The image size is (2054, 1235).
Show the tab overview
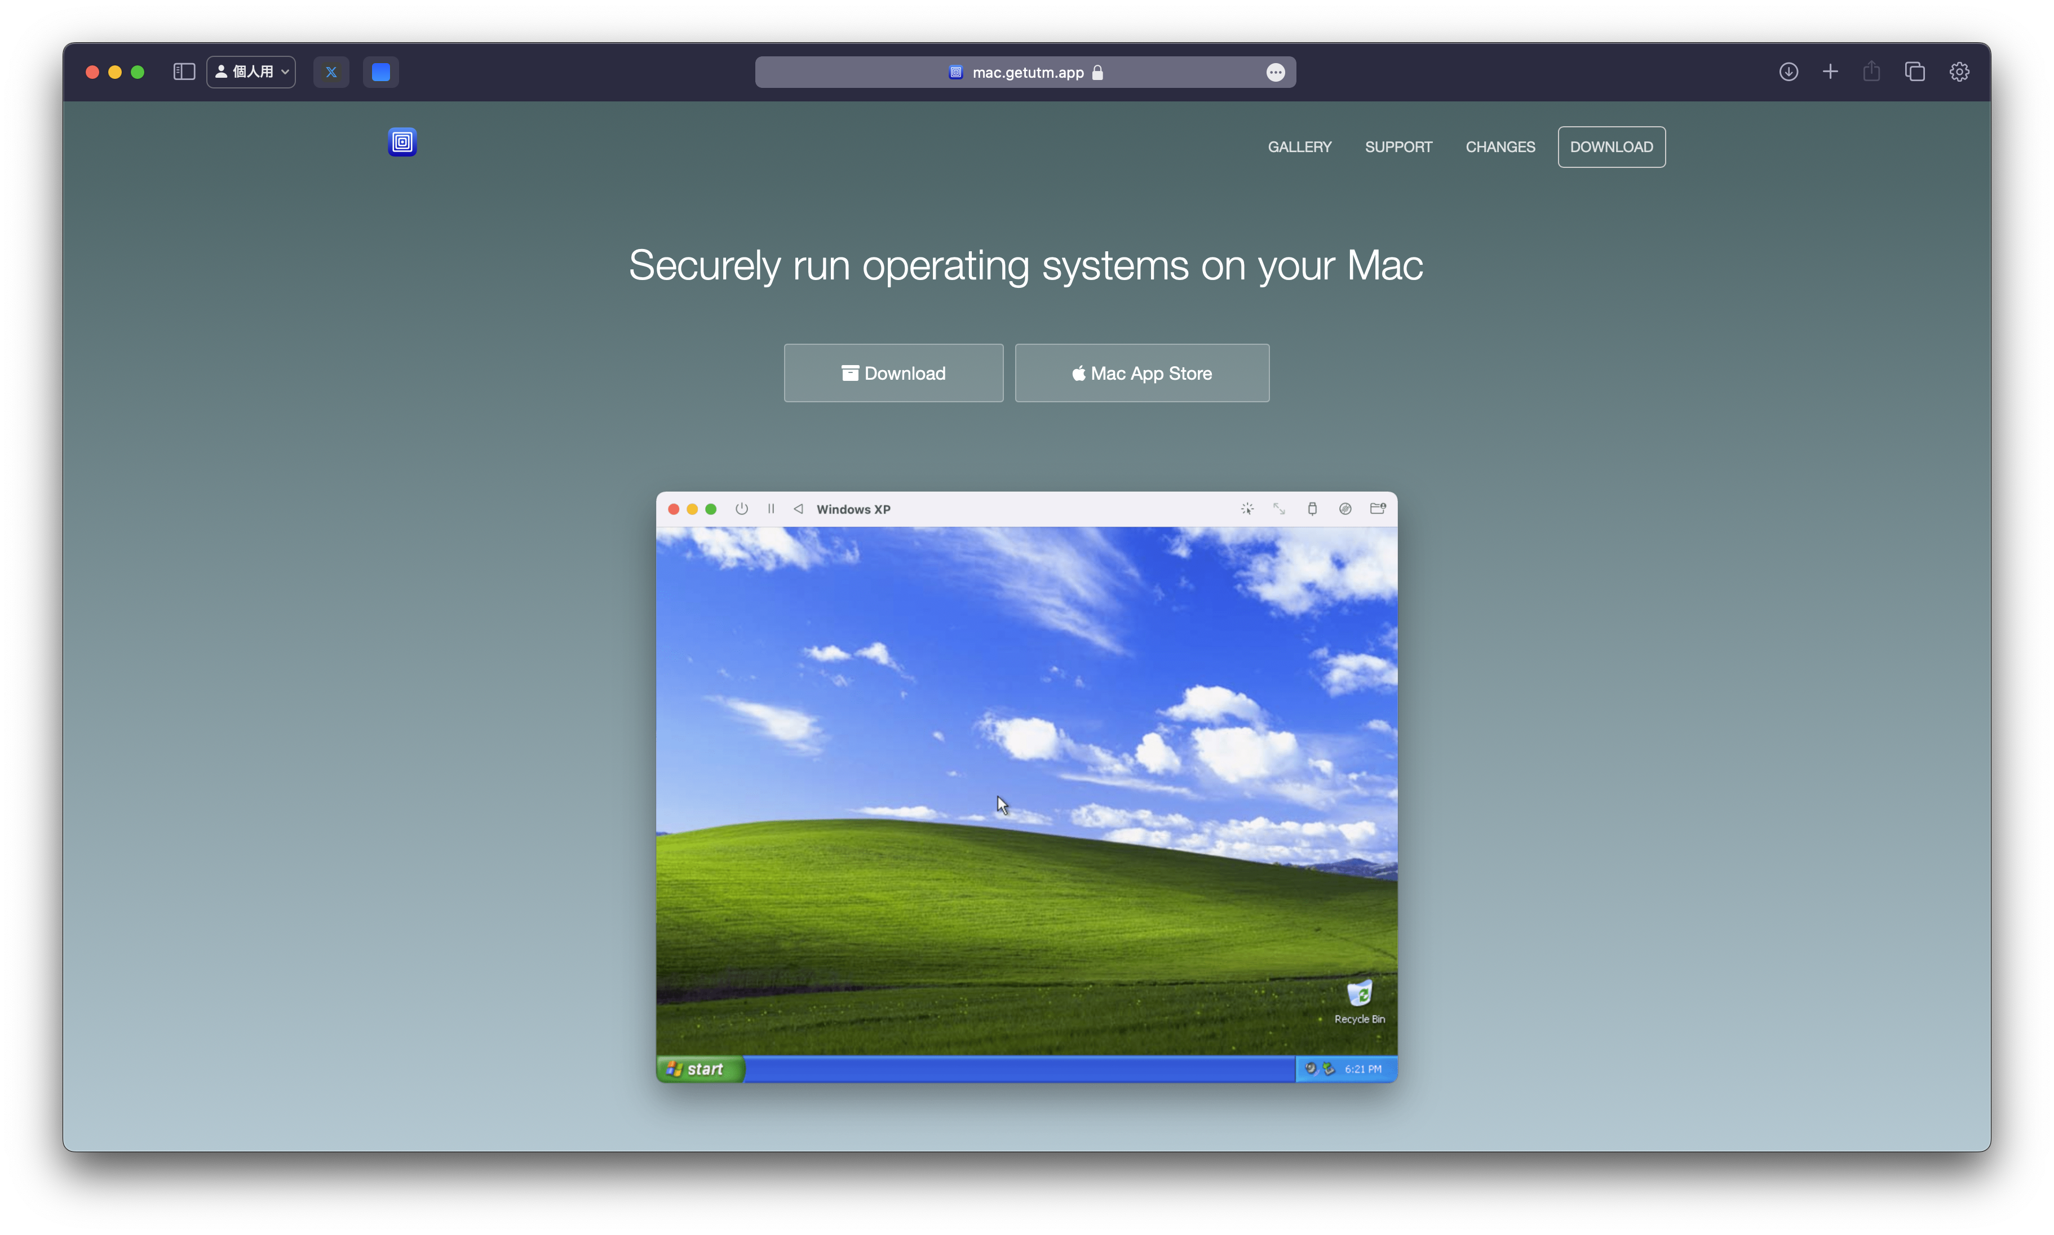(x=1914, y=73)
